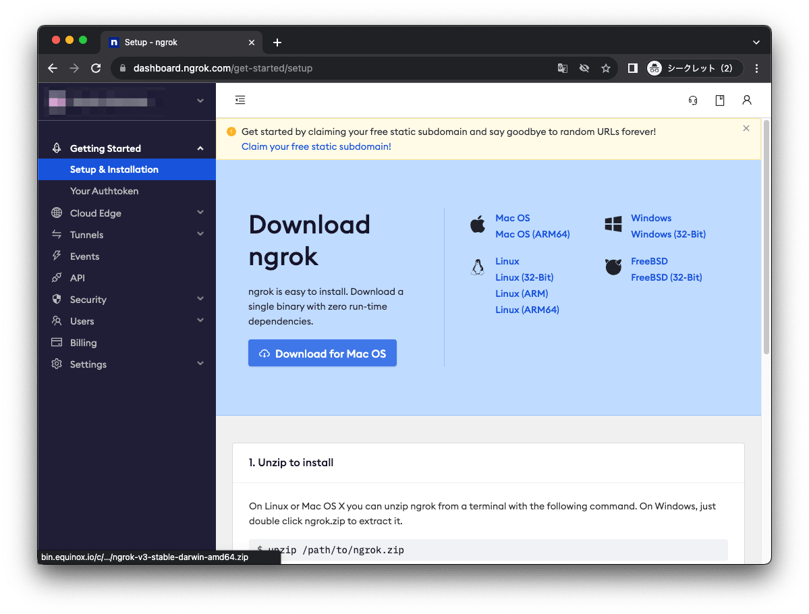809x614 pixels.
Task: Reload the ngrok dashboard page
Action: pos(96,68)
